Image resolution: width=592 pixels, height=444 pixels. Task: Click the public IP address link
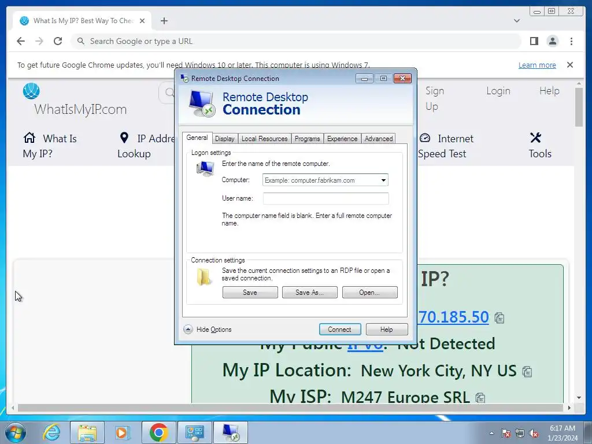pos(453,317)
